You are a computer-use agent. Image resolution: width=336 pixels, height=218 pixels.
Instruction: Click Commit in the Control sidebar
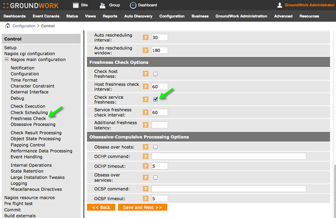(13, 210)
